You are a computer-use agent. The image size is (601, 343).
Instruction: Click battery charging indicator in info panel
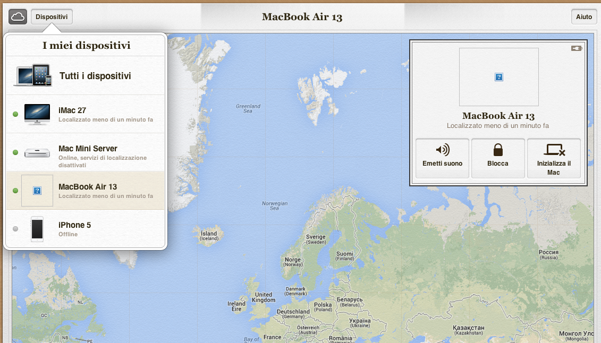[x=577, y=48]
